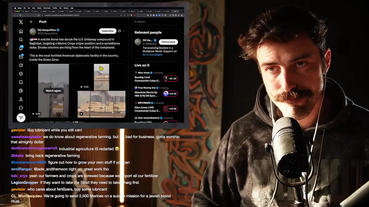Open the Profiles menu
369x207 pixels.
[x=55, y=8]
